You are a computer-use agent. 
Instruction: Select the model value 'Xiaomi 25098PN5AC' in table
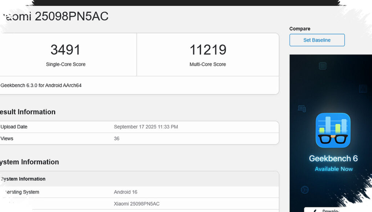(x=137, y=204)
